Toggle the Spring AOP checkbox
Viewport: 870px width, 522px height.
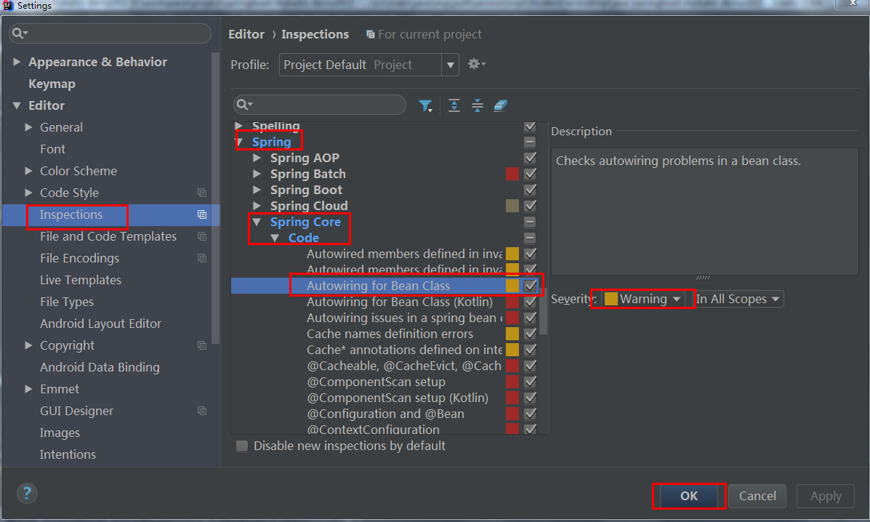[530, 158]
